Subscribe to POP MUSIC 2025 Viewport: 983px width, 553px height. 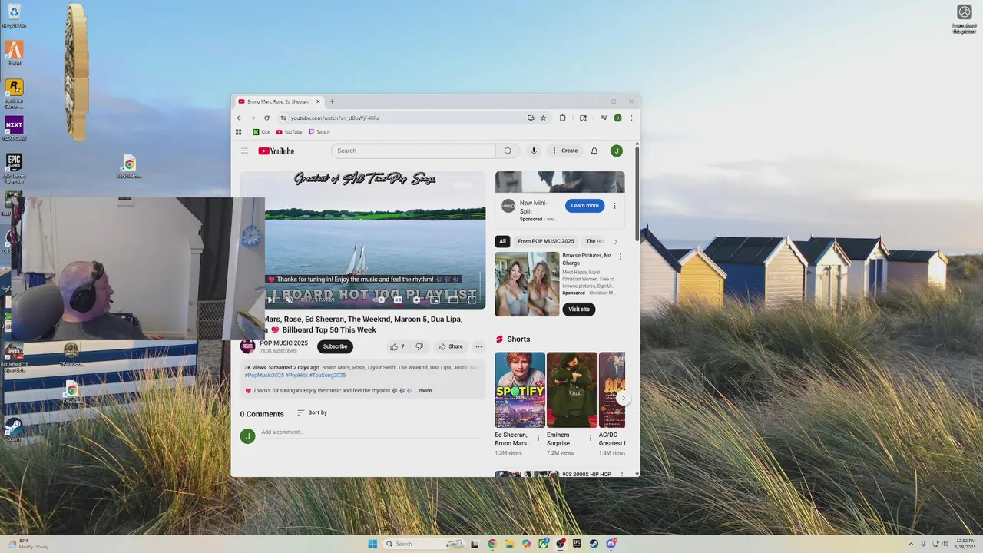(335, 346)
